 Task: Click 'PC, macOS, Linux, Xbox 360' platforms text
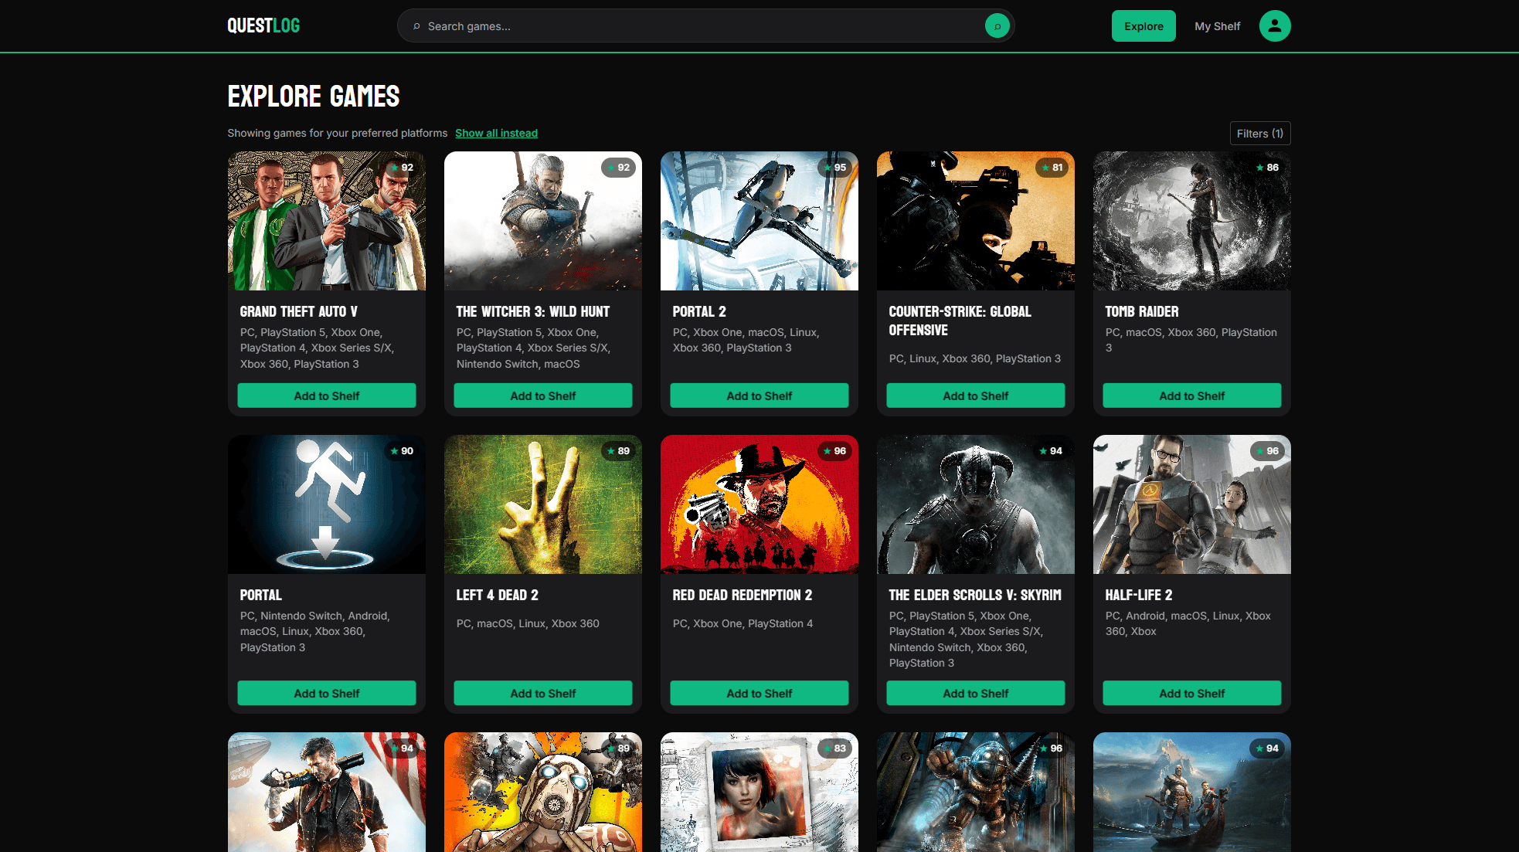528,623
